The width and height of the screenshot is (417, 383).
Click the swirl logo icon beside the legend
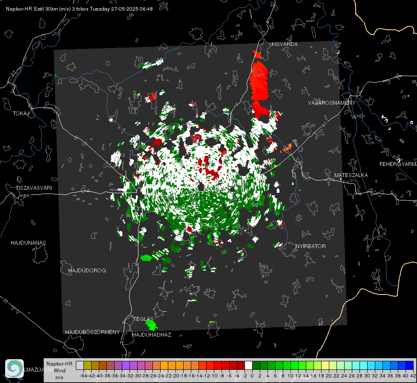click(x=14, y=369)
